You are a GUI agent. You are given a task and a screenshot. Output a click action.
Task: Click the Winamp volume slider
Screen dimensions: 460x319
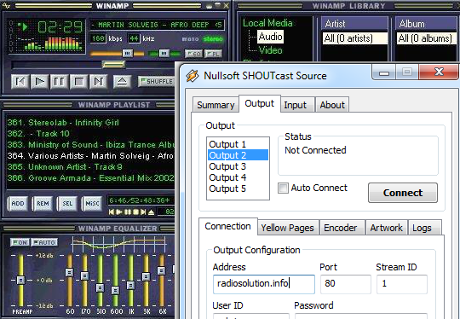(x=117, y=54)
